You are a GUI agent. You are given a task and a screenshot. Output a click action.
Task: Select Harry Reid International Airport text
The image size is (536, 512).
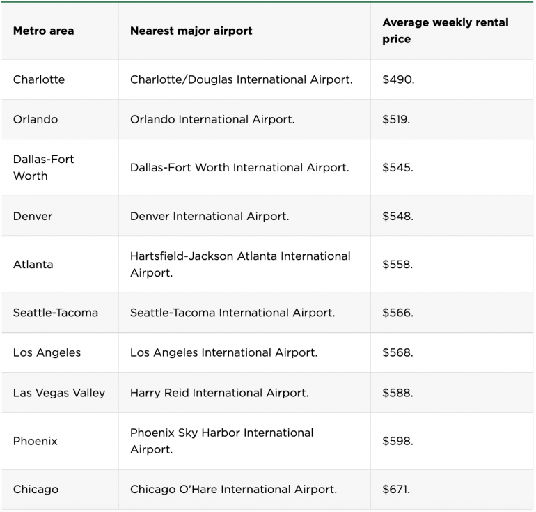pyautogui.click(x=219, y=393)
